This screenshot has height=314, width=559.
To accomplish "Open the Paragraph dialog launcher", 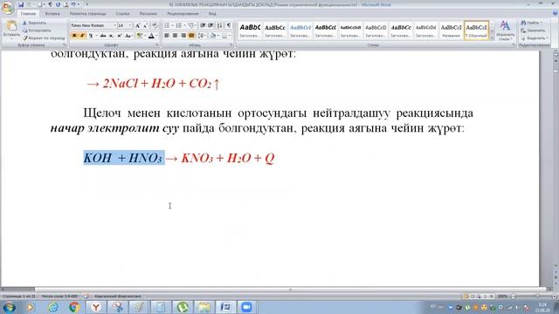I will [x=231, y=45].
